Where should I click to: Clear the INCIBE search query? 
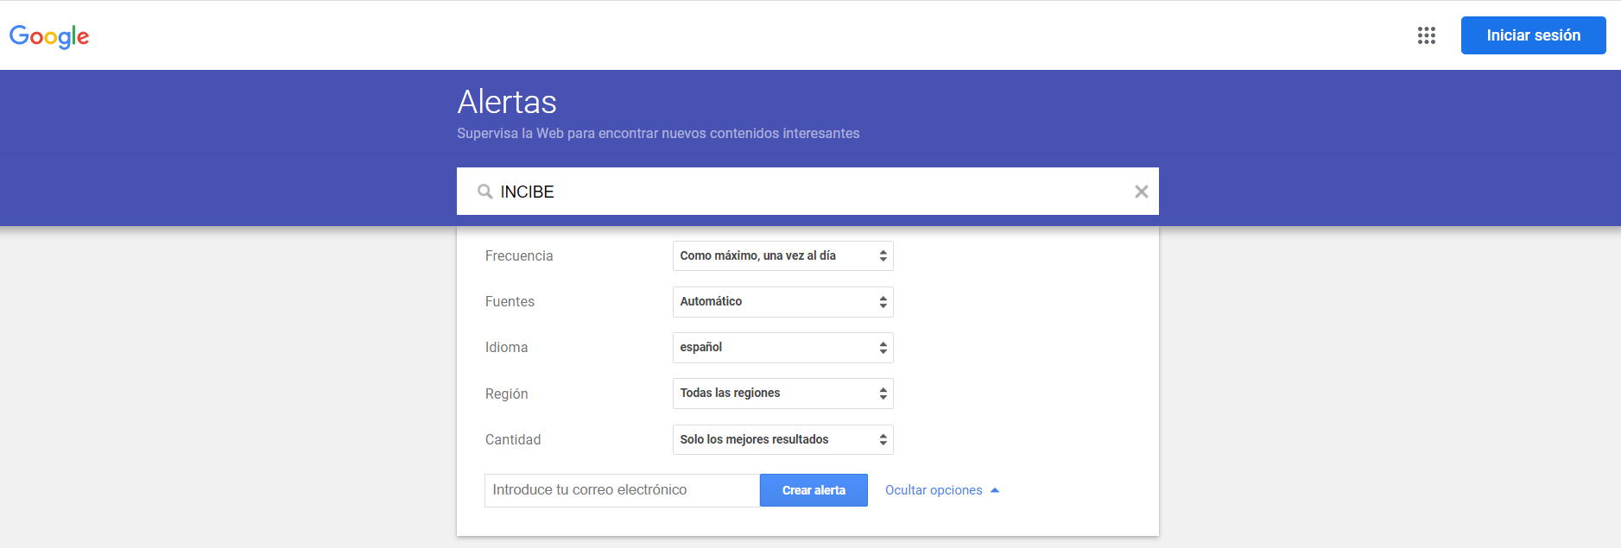click(1141, 192)
